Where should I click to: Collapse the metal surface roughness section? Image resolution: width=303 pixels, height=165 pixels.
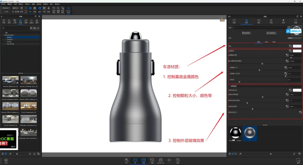point(229,61)
